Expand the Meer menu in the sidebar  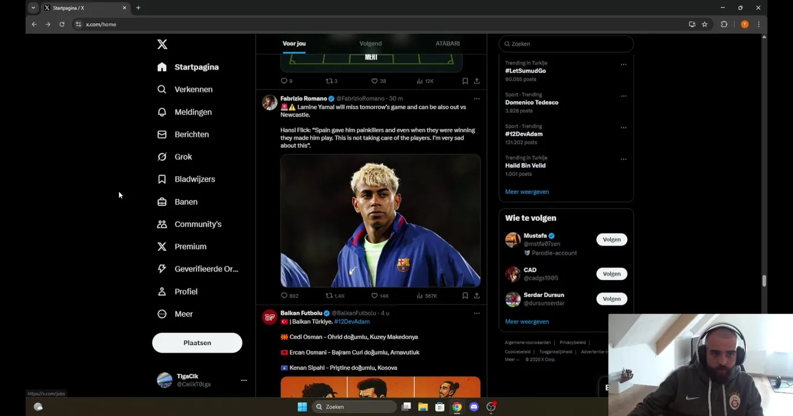[175, 314]
